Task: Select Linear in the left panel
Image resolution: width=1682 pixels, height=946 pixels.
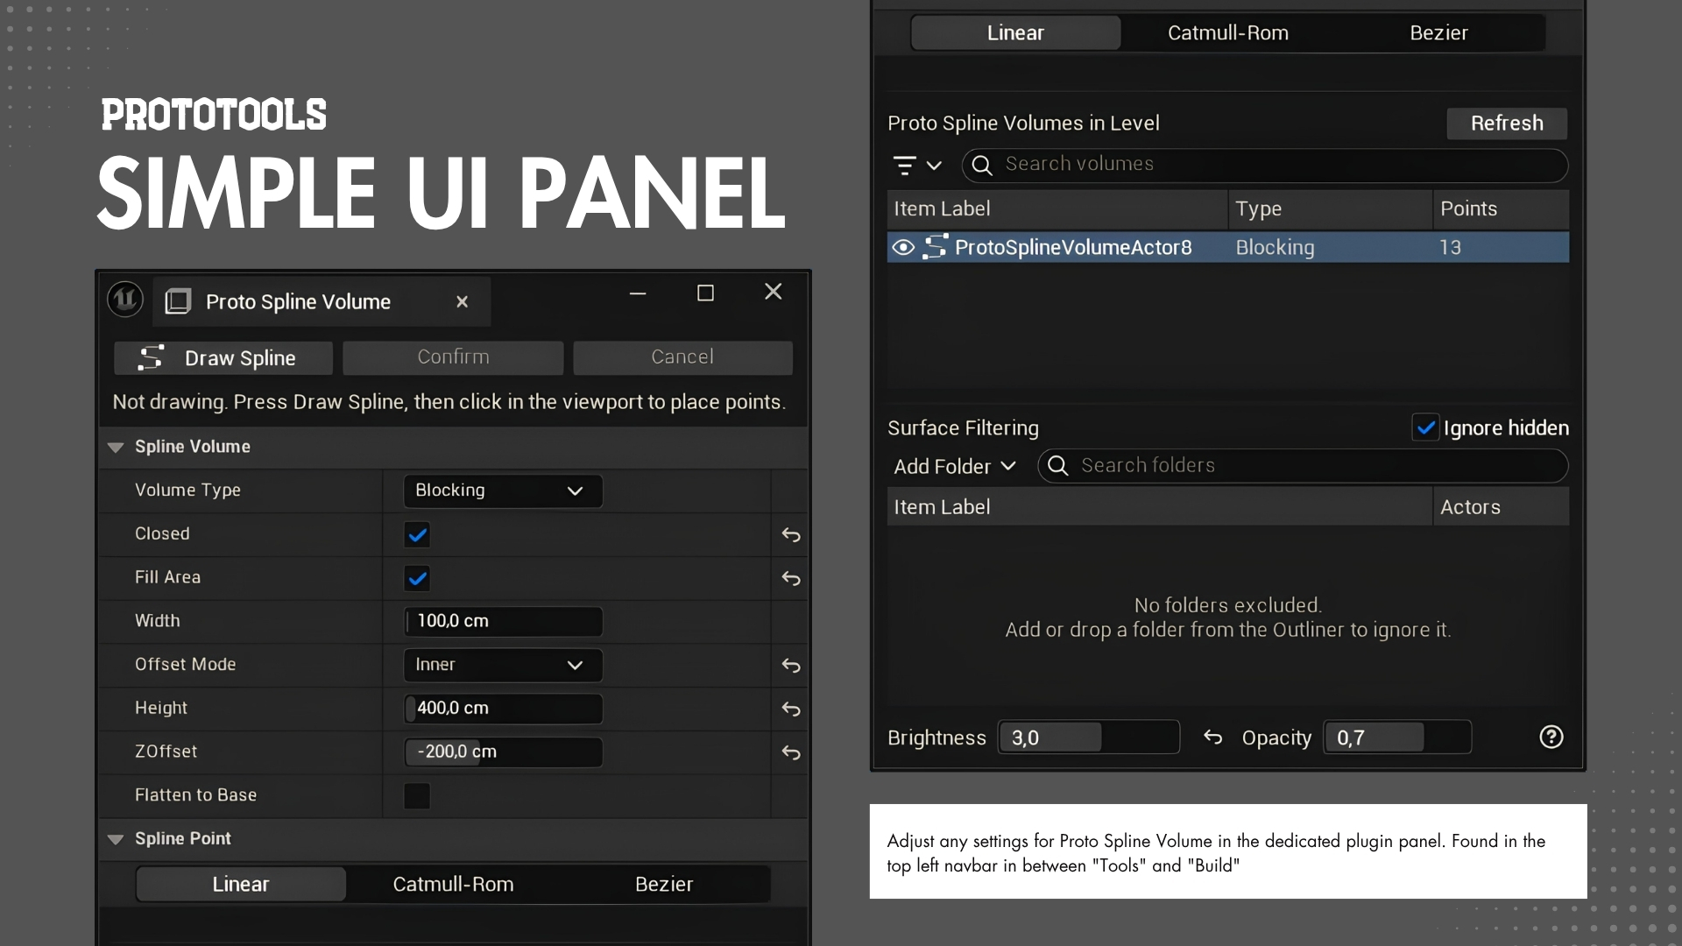Action: click(241, 884)
